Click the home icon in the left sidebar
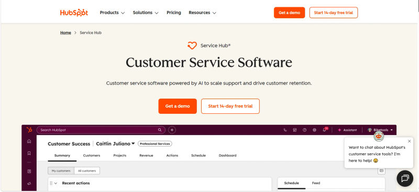This screenshot has height=192, width=419. 29,141
